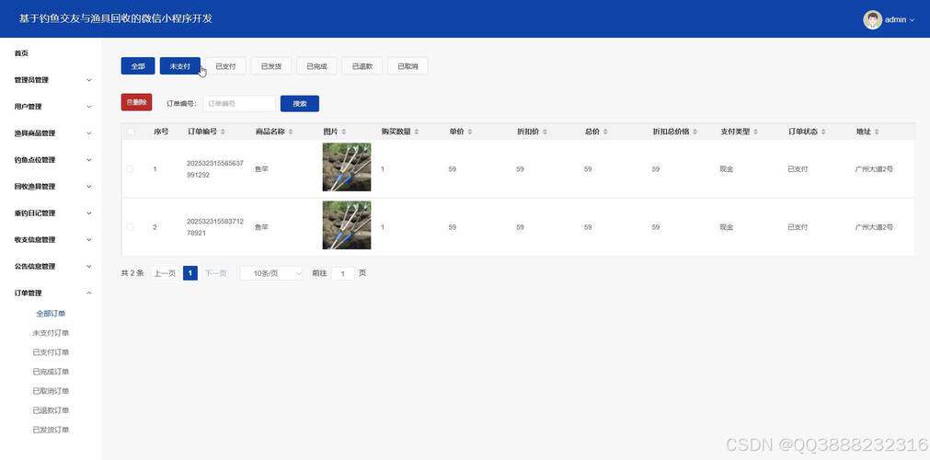The width and height of the screenshot is (930, 460).
Task: Filter orders with the 未支付 button
Action: tap(179, 66)
